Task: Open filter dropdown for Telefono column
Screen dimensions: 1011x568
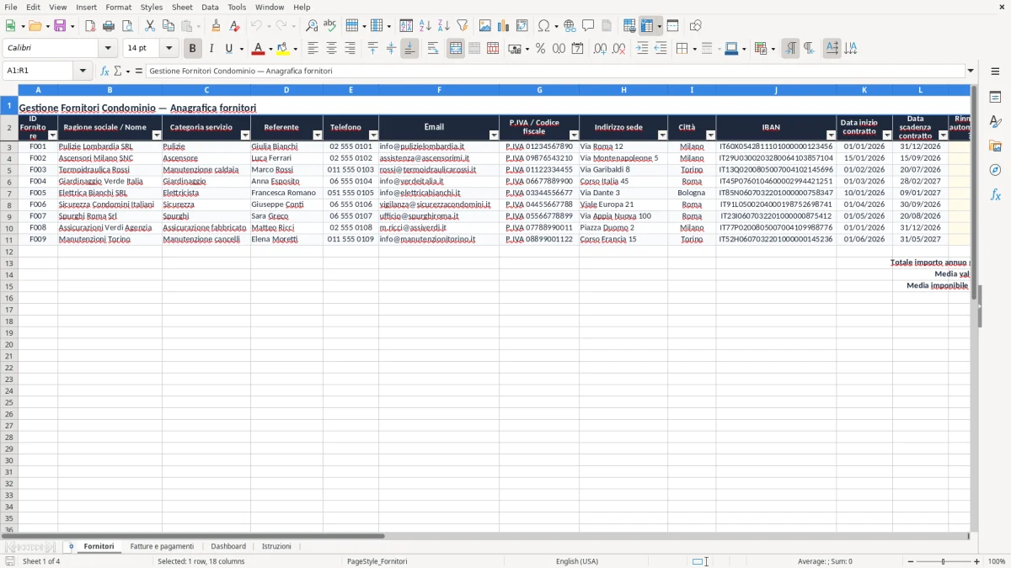Action: click(373, 135)
